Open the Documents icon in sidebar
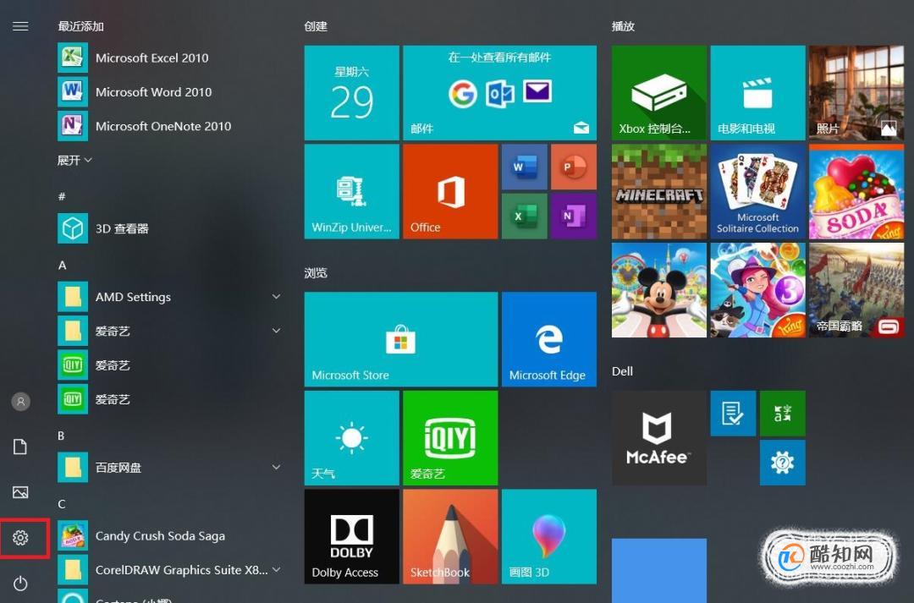The width and height of the screenshot is (914, 603). [20, 447]
